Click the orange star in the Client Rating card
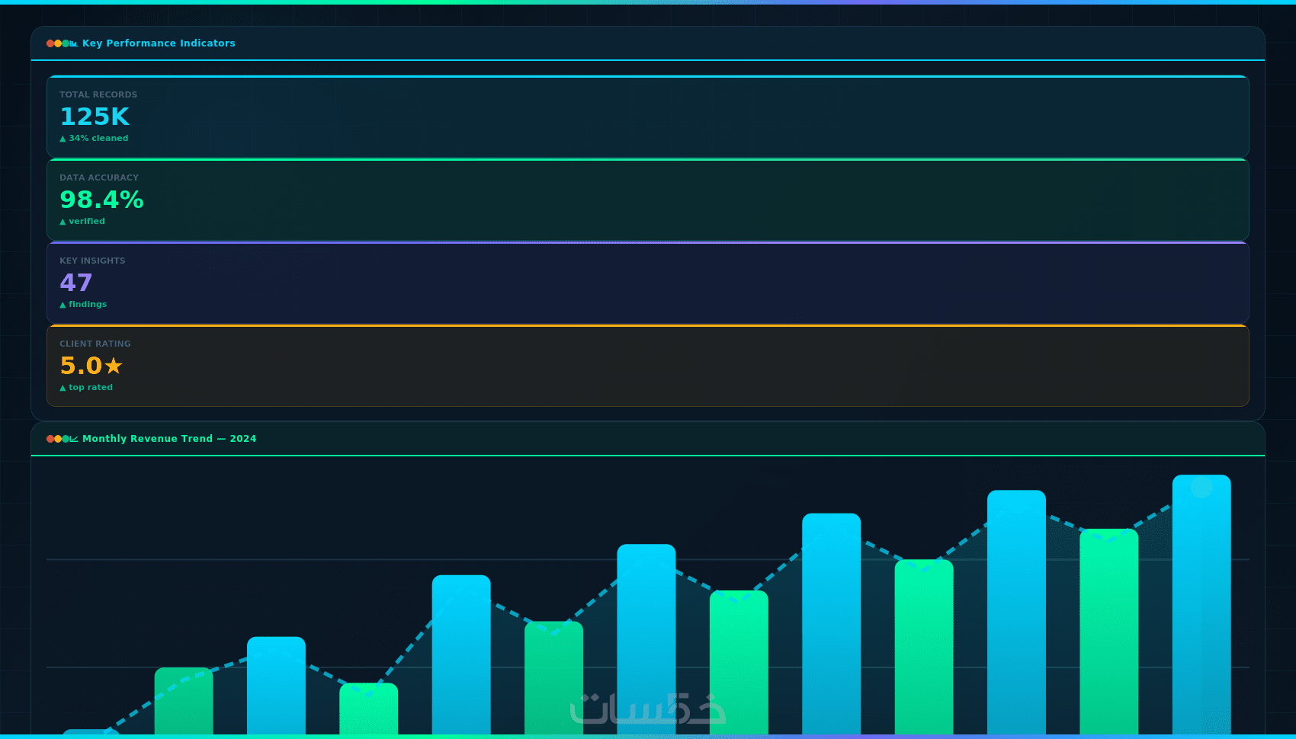 click(114, 366)
